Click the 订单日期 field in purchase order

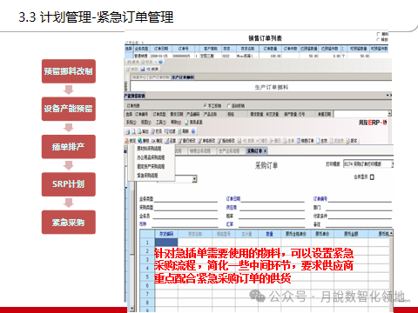coord(273,199)
